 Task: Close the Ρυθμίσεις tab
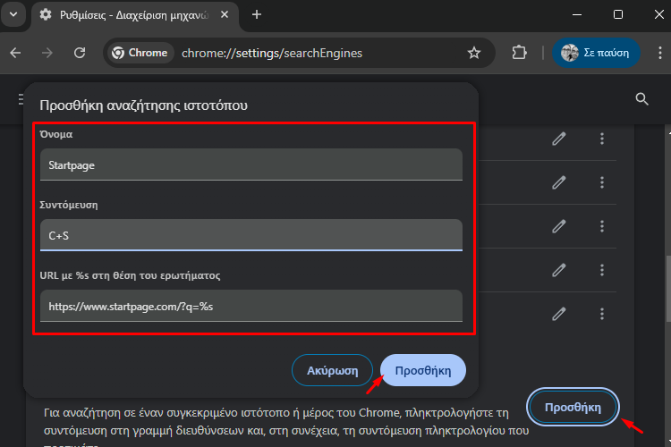[225, 15]
